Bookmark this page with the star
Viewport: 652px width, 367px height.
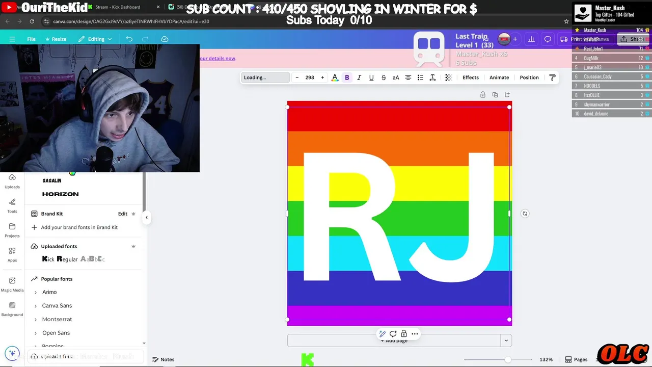coord(566,21)
